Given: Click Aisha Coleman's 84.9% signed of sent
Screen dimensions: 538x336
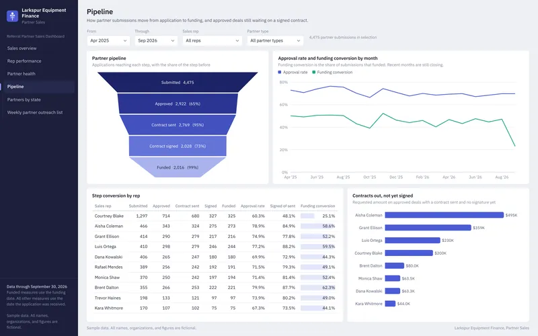Looking at the screenshot, I should click(289, 226).
